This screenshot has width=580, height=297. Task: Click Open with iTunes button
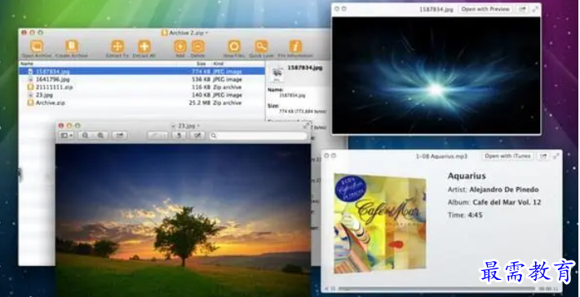[x=507, y=156]
